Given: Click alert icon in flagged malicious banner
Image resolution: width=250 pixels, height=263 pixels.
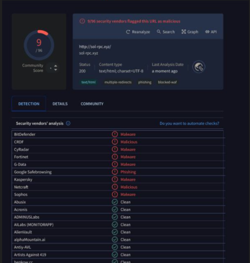Looking at the screenshot, I should point(82,21).
